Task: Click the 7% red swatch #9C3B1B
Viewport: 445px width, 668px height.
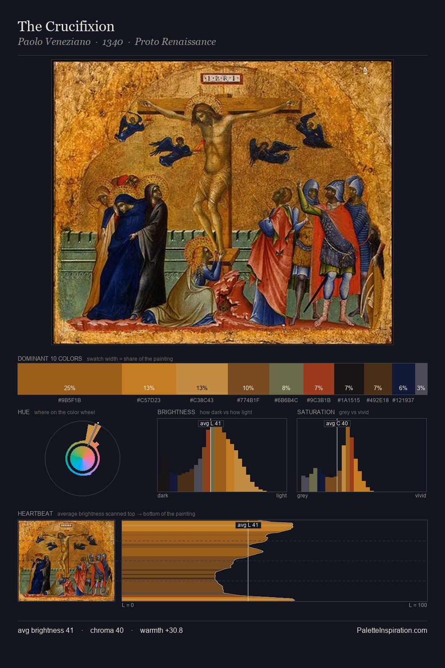Action: point(319,379)
